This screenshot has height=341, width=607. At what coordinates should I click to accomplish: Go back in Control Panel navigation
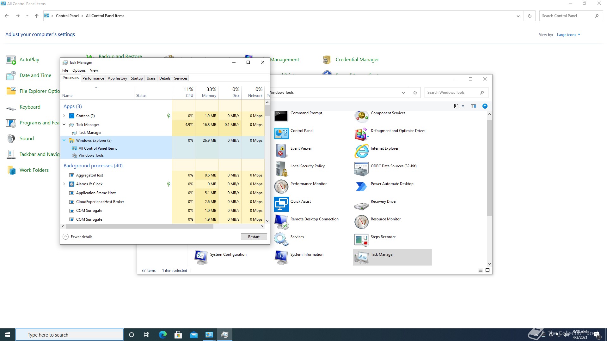click(7, 16)
